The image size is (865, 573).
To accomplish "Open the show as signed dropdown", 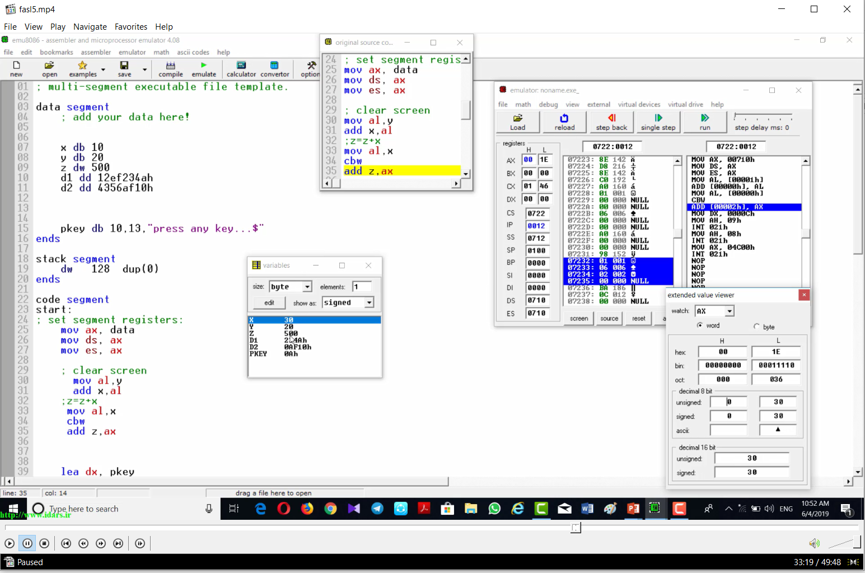I will click(x=369, y=302).
